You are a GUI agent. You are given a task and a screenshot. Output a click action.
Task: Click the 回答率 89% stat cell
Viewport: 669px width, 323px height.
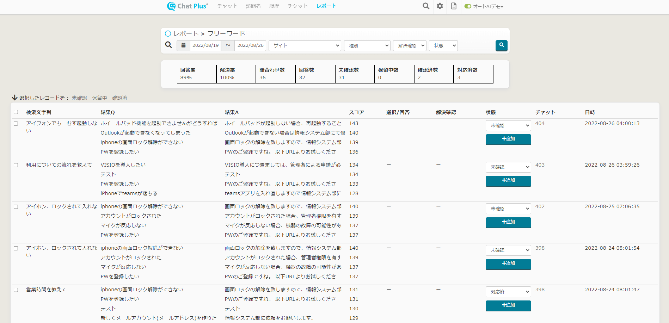(x=197, y=74)
